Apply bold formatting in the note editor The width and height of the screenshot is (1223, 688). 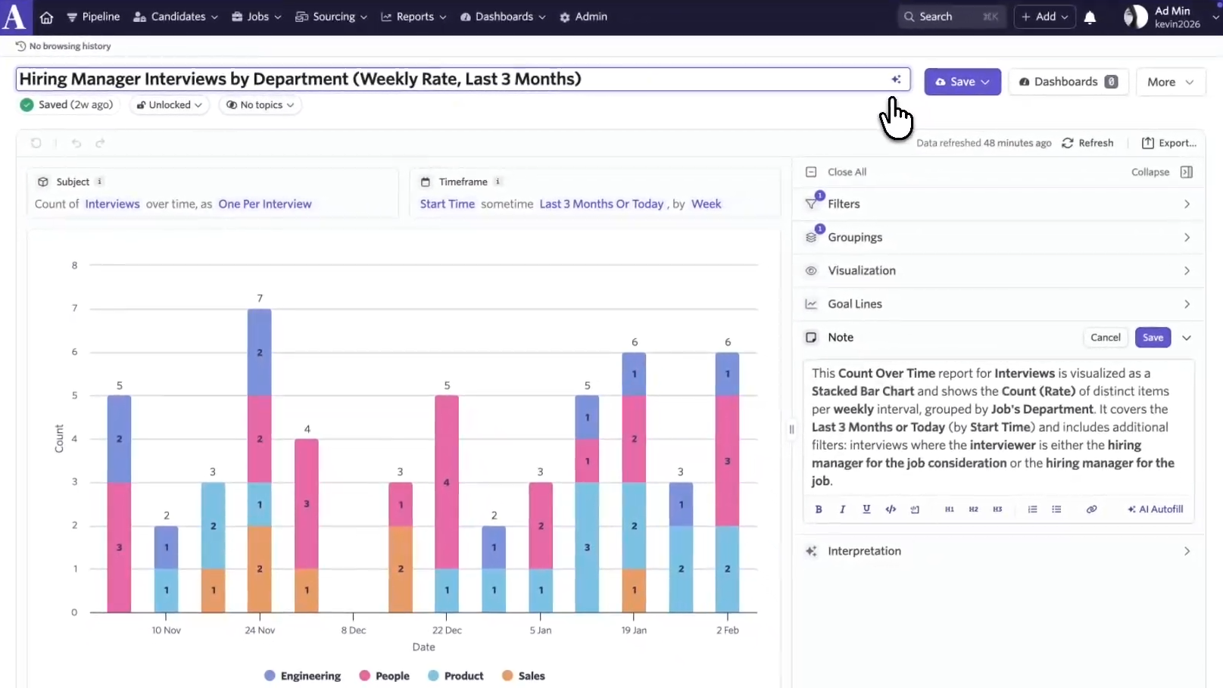[818, 509]
